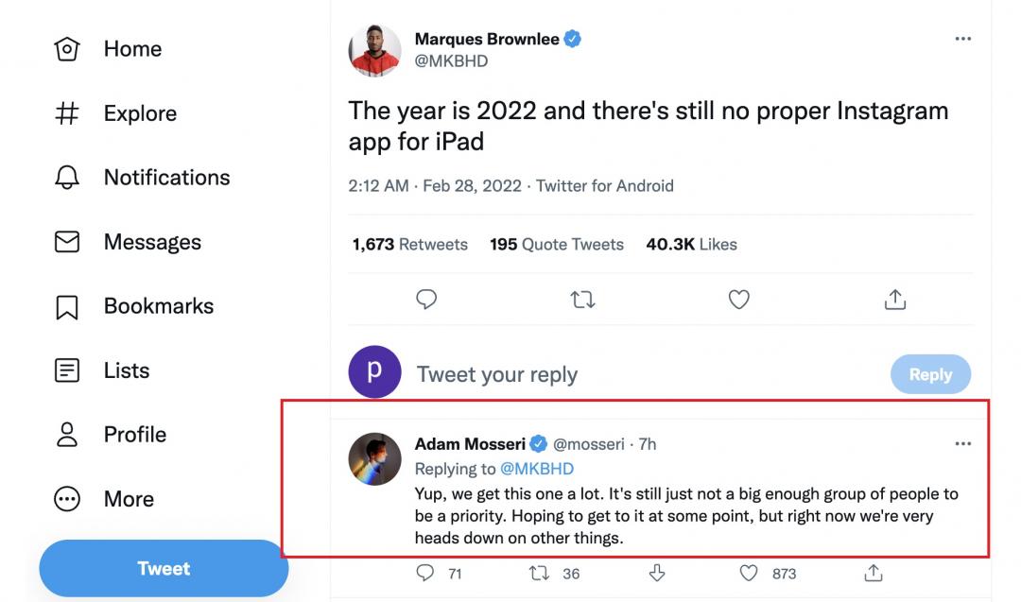Share the main tweet via share icon
Image resolution: width=1021 pixels, height=602 pixels.
click(x=894, y=300)
